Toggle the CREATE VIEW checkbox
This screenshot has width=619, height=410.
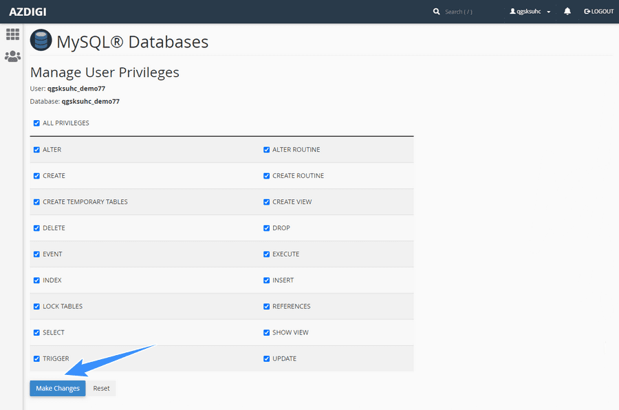(266, 202)
